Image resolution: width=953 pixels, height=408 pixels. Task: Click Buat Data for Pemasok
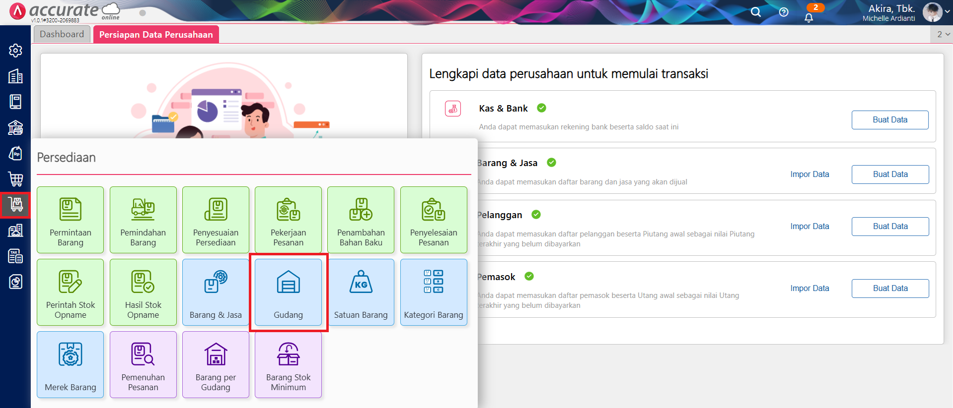[x=890, y=289]
